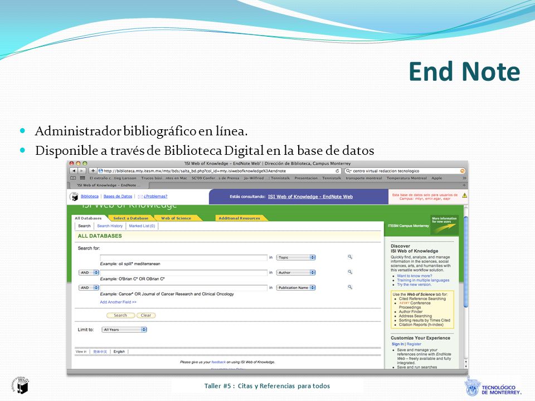Open the Publication Name field dropdown
The image size is (535, 401).
click(x=296, y=288)
